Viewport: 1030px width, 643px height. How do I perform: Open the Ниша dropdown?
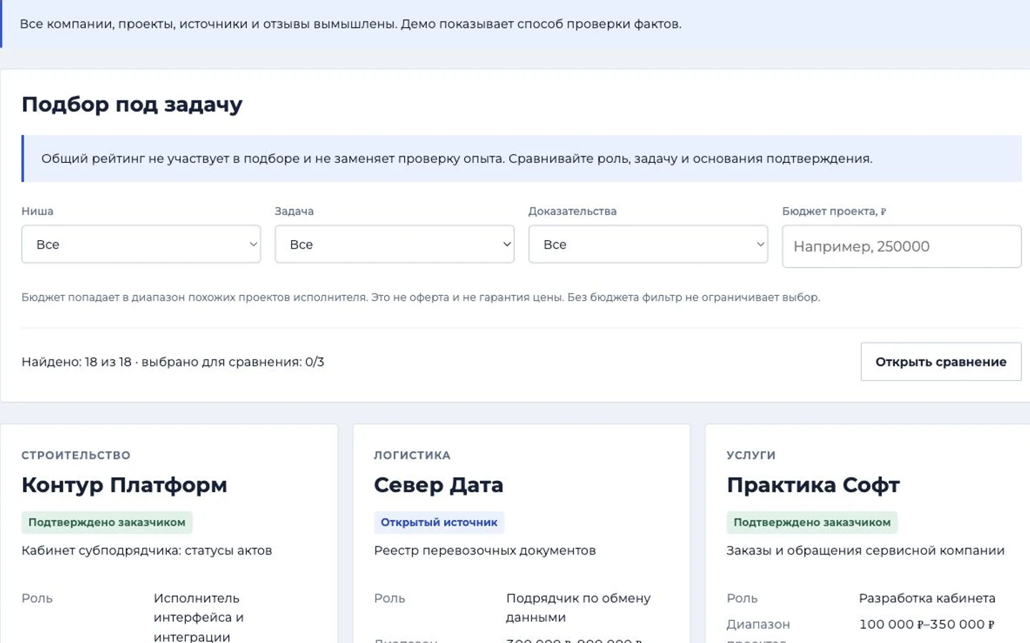pos(141,244)
